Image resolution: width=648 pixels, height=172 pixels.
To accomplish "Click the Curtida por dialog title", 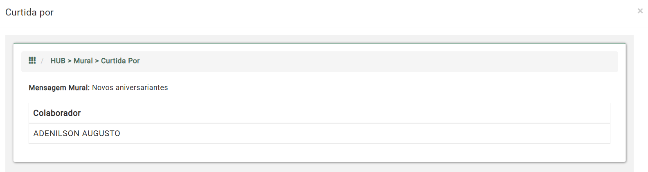I will pos(29,12).
